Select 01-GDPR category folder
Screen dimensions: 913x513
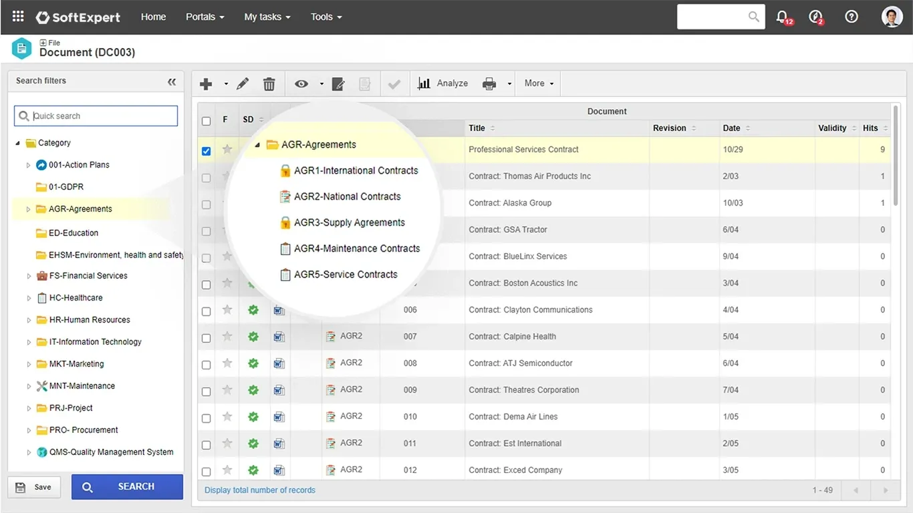[x=66, y=187]
